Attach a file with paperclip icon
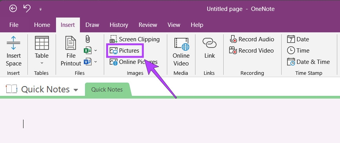Screen dimensions: 340x143 (88, 39)
